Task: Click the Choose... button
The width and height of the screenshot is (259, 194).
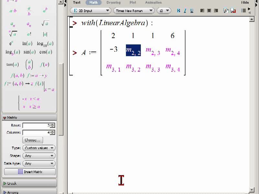Action: tap(33, 140)
